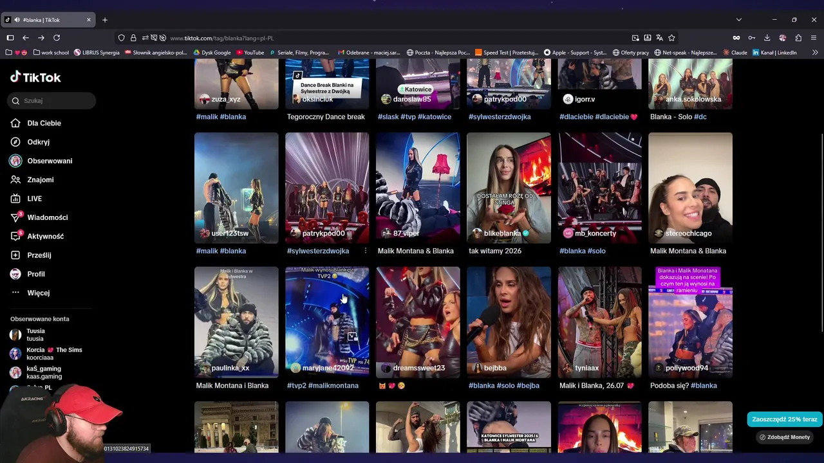Toggle browser sidebar icon
Viewport: 824px width, 463px height.
10,38
